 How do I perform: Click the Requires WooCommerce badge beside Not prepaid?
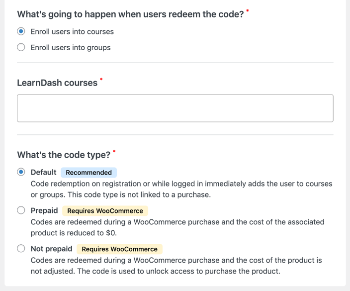tap(119, 249)
